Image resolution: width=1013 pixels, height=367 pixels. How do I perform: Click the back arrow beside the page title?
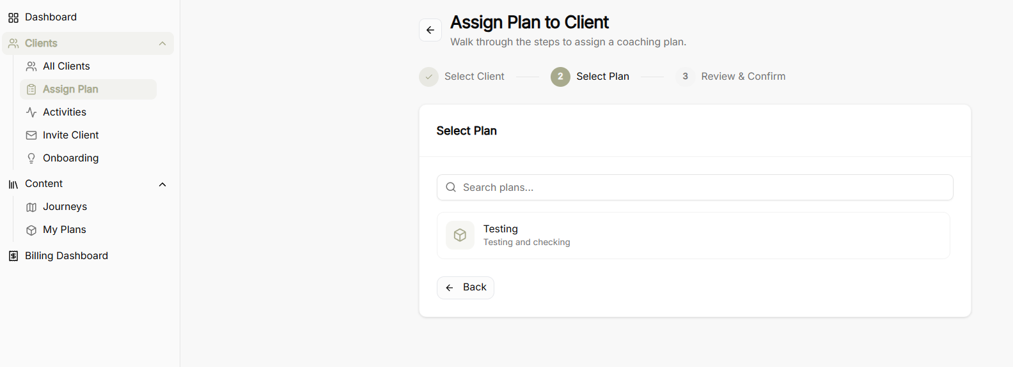click(430, 30)
